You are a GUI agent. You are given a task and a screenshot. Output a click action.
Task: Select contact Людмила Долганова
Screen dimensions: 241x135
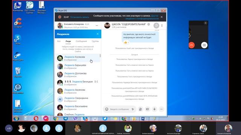click(78, 75)
